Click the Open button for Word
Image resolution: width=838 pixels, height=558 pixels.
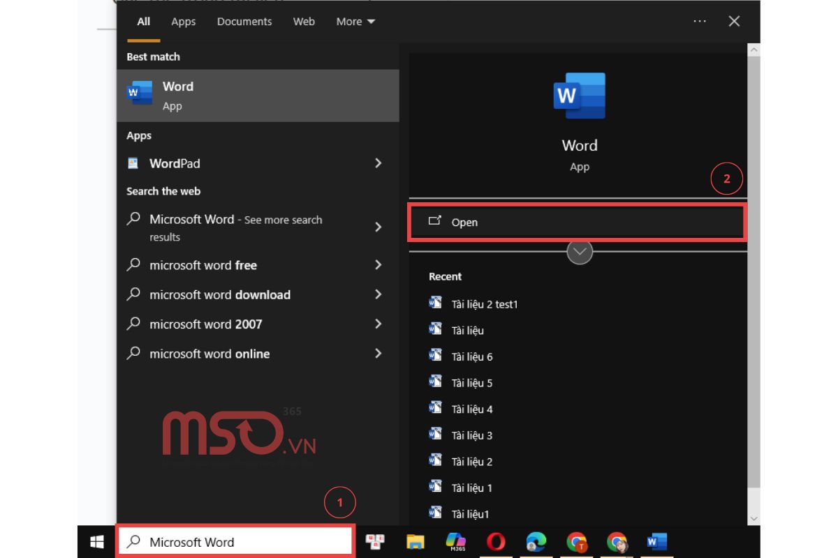click(577, 223)
